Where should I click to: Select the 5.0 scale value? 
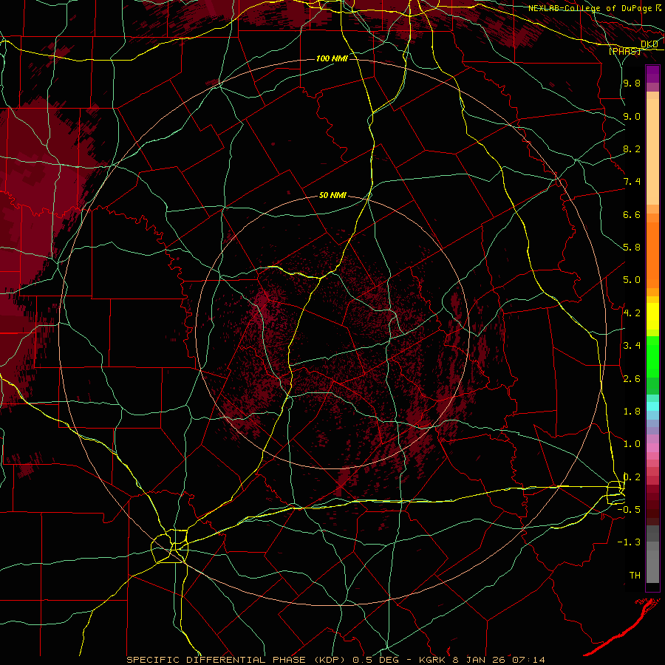[632, 280]
